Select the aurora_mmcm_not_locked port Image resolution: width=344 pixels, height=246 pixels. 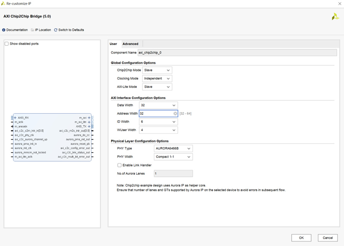(30, 153)
